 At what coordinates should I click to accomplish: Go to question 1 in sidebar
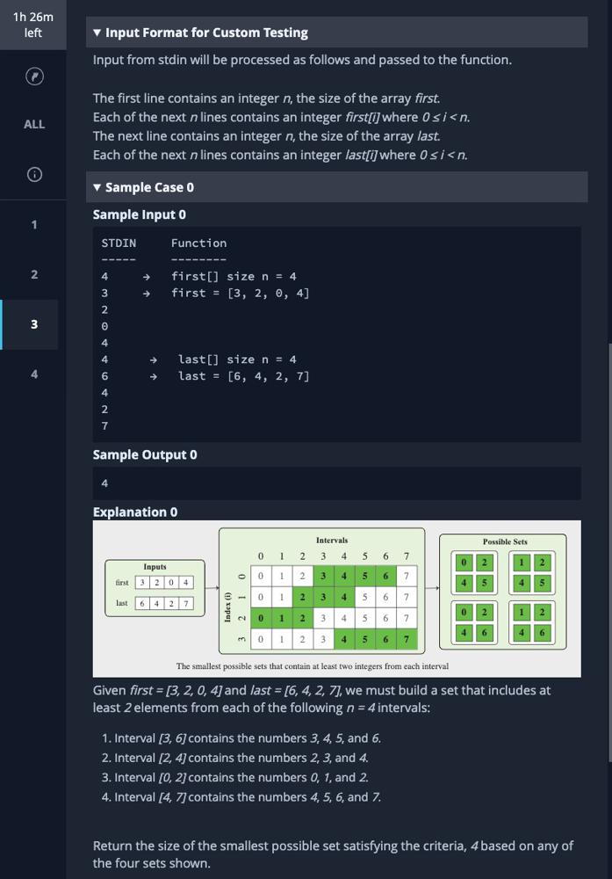(x=33, y=225)
